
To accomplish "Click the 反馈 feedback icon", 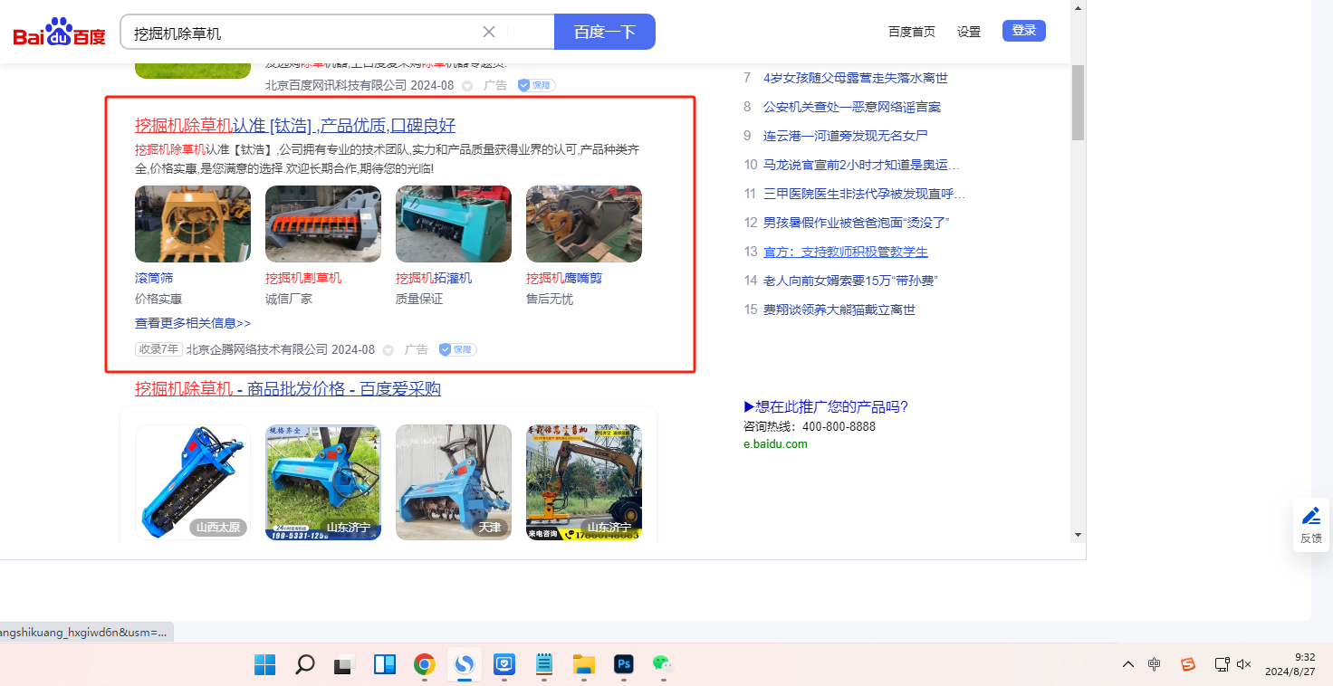I will click(1311, 524).
